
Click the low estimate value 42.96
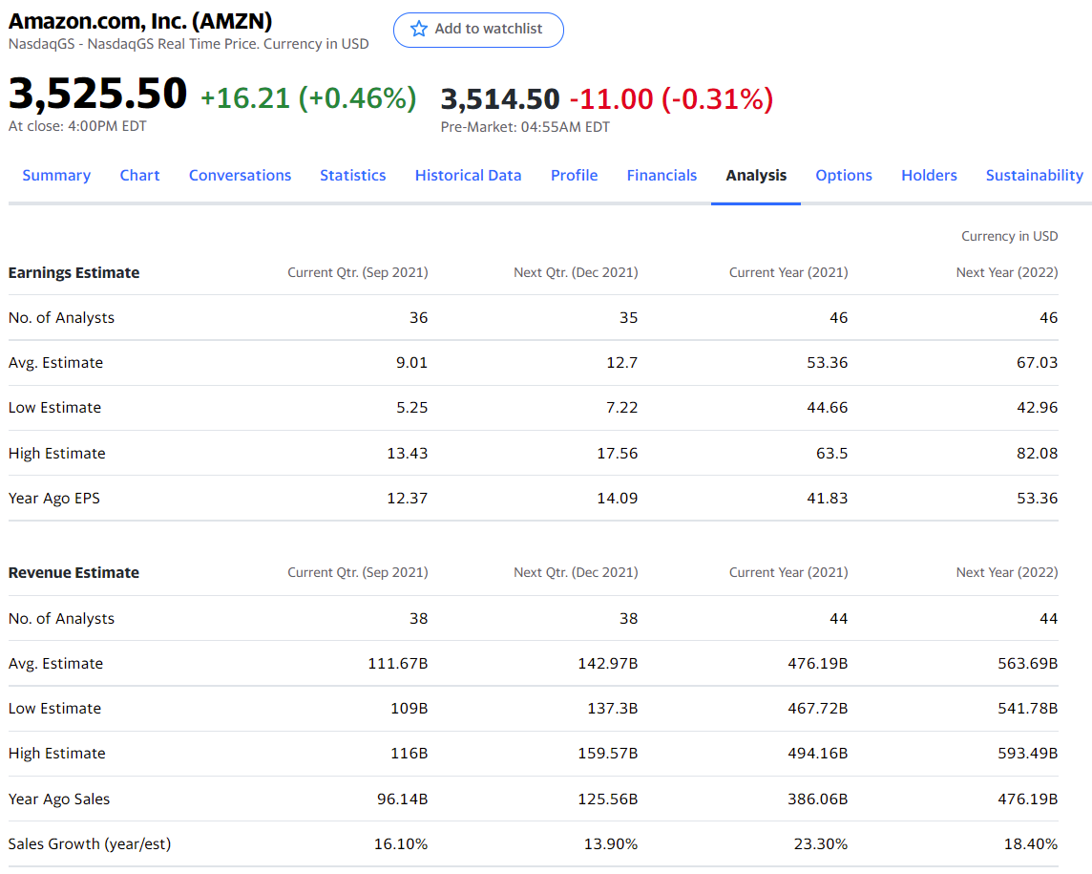[1037, 408]
